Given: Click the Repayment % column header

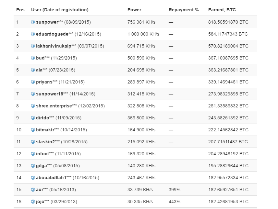Looking at the screenshot, I should (184, 10).
